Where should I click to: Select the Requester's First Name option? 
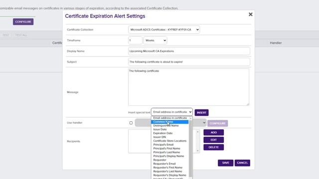pos(170,168)
